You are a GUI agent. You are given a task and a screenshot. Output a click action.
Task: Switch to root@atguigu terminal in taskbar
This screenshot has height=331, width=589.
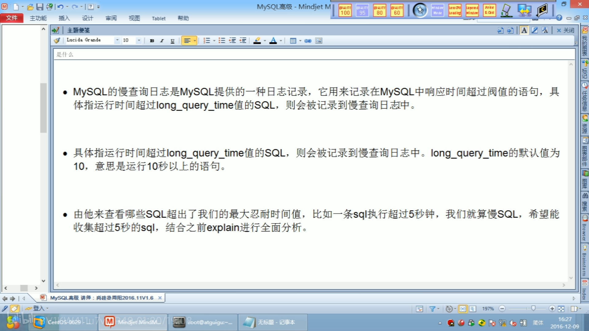click(203, 322)
